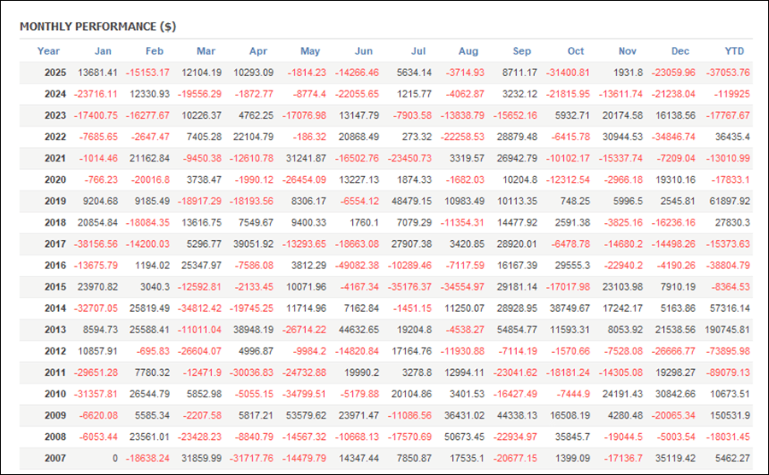
Task: Click the Year column header
Action: click(x=49, y=51)
